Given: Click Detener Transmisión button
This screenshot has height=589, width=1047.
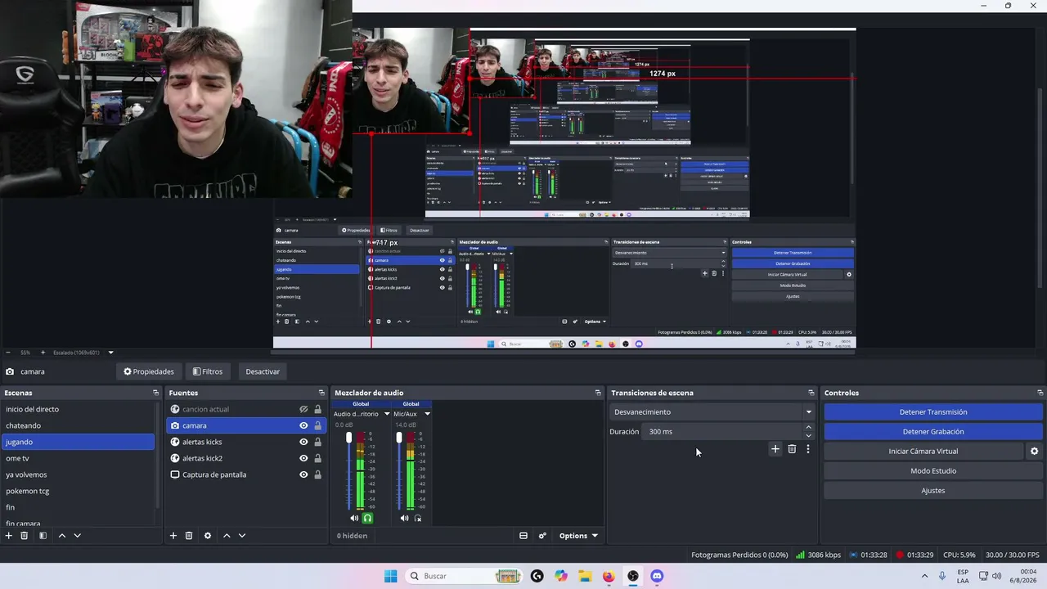Looking at the screenshot, I should tap(933, 412).
